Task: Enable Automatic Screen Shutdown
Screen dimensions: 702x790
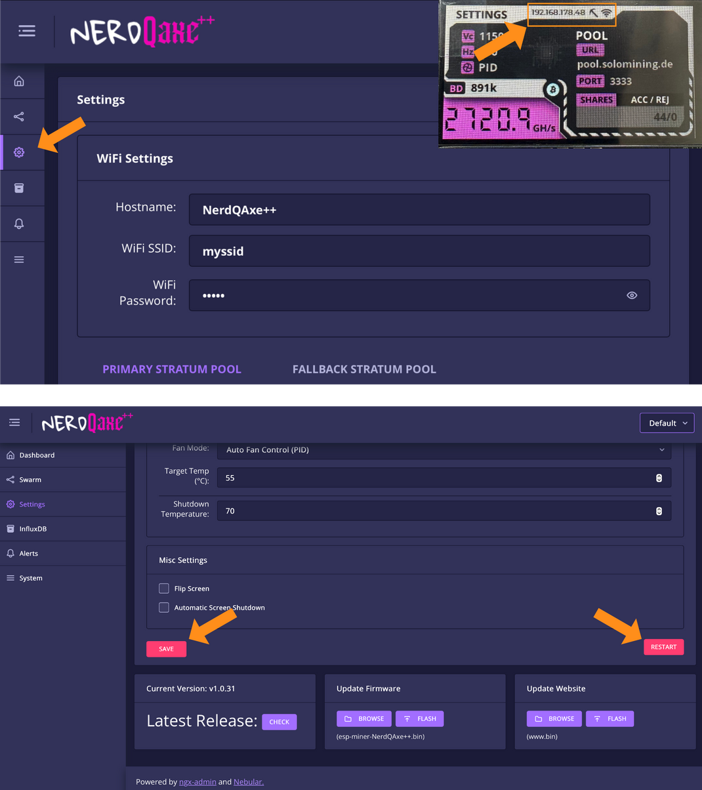Action: (163, 608)
